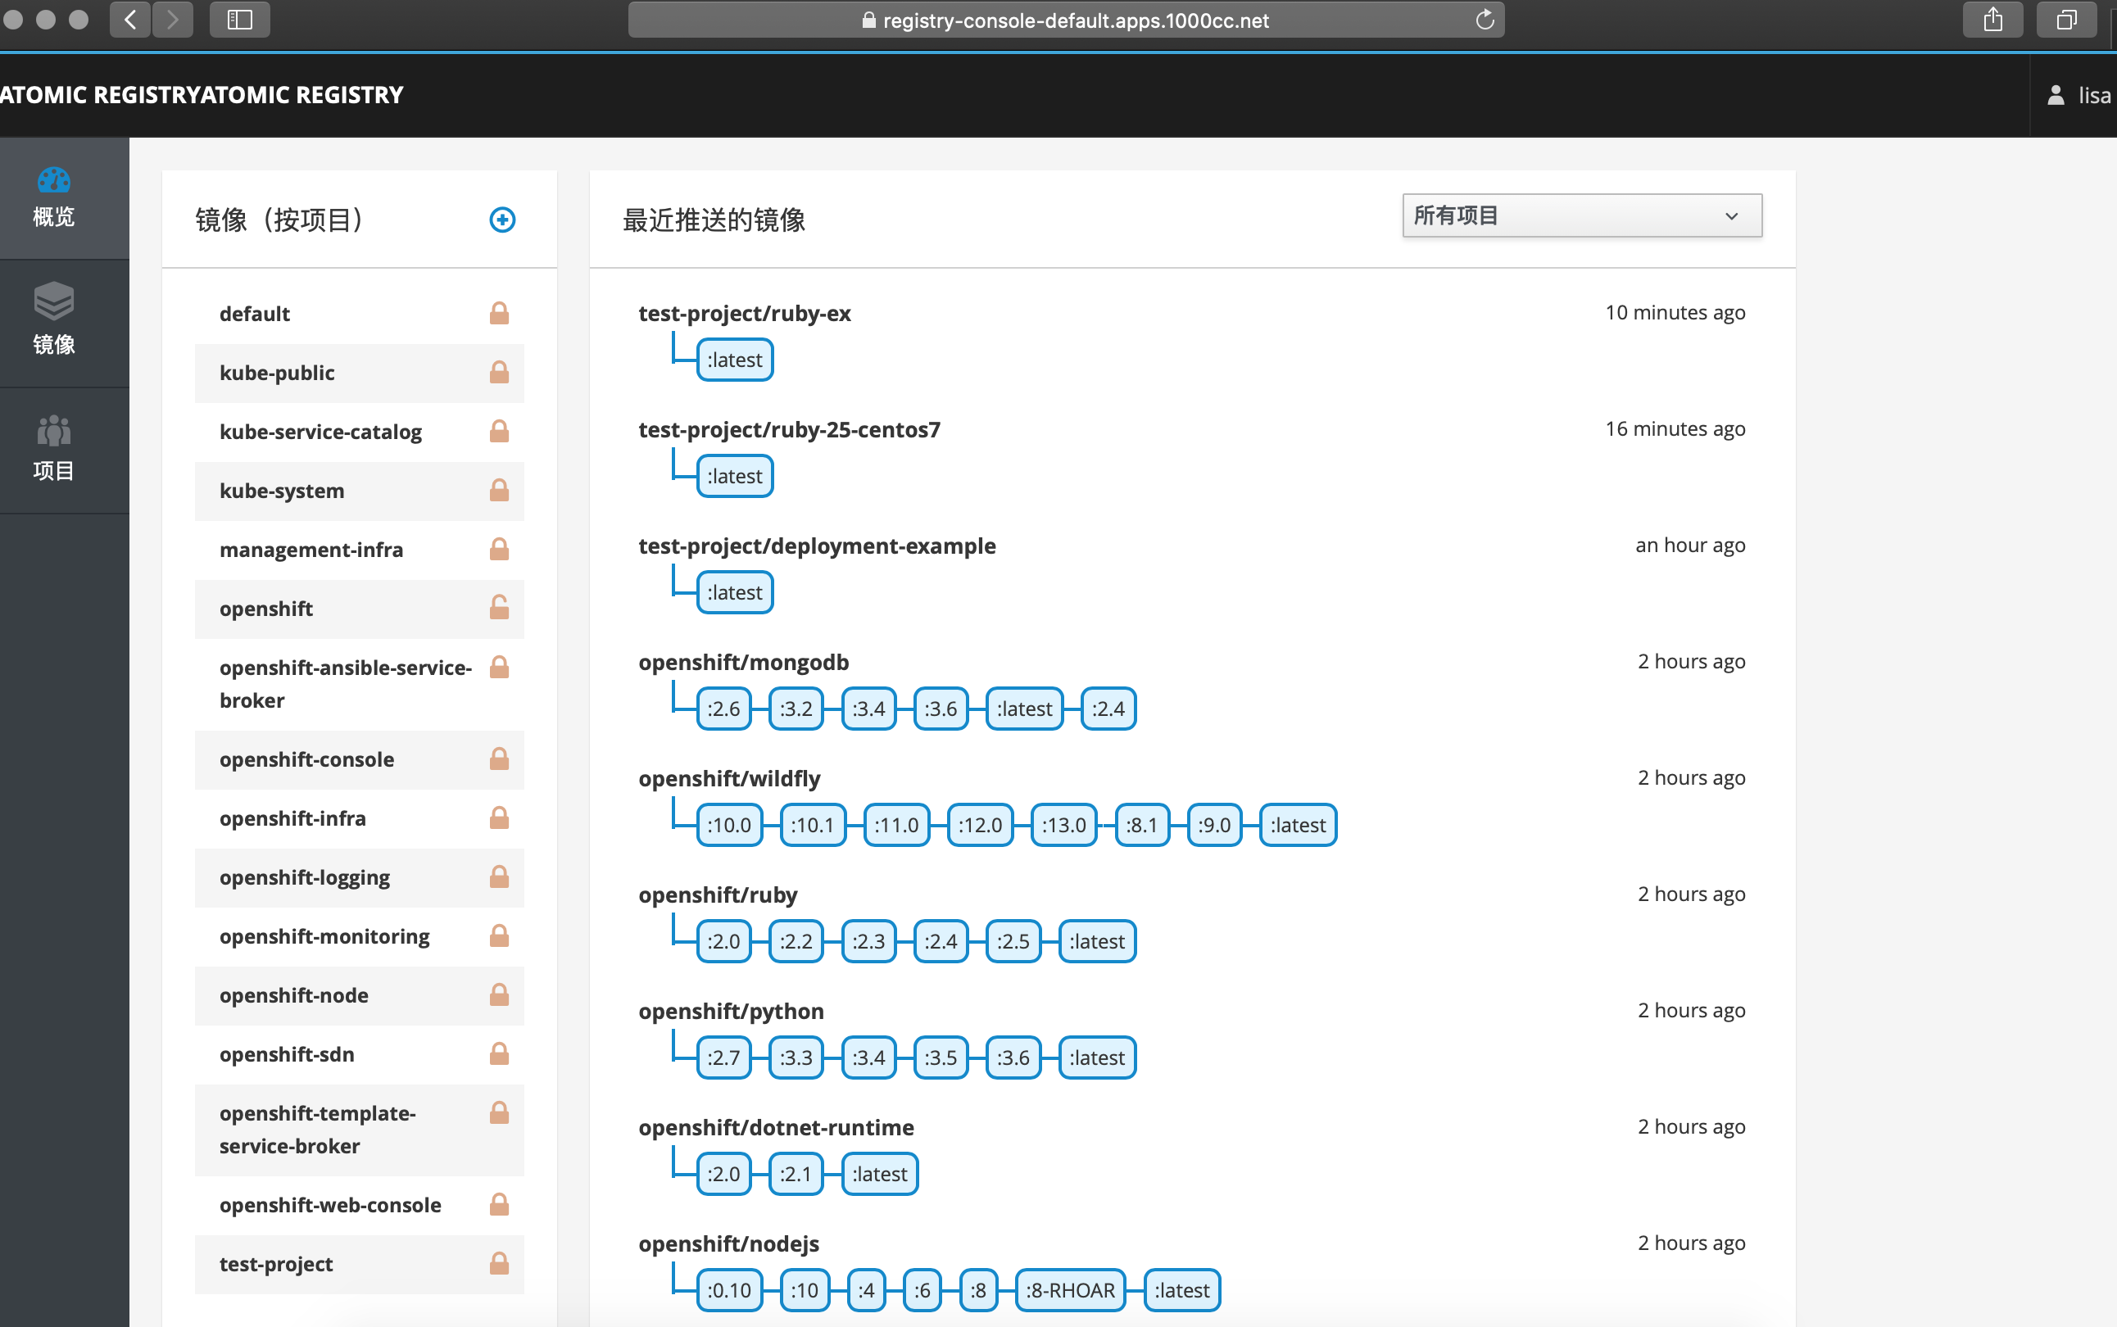Select the :8-RHOAR tag of nodejs
The width and height of the screenshot is (2117, 1327).
[1070, 1290]
